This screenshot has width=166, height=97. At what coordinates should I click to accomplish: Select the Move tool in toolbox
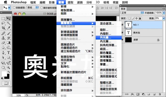click(x=9, y=19)
